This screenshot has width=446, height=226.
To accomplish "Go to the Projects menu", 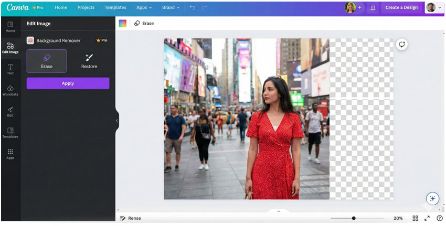I will [86, 8].
